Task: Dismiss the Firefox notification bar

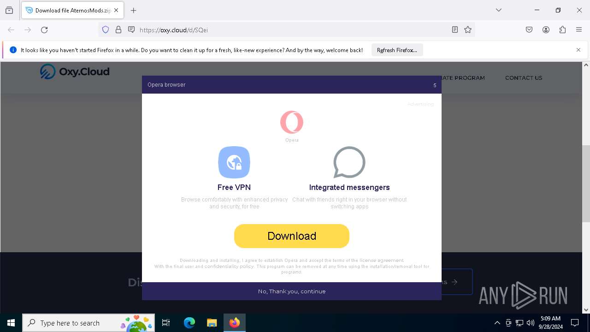Action: click(x=578, y=50)
